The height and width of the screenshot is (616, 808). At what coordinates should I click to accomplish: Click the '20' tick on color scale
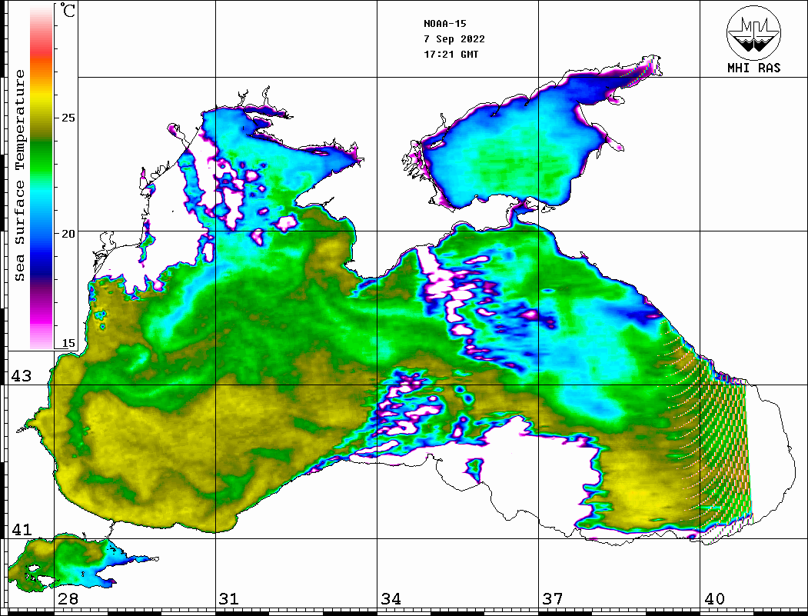click(x=68, y=234)
